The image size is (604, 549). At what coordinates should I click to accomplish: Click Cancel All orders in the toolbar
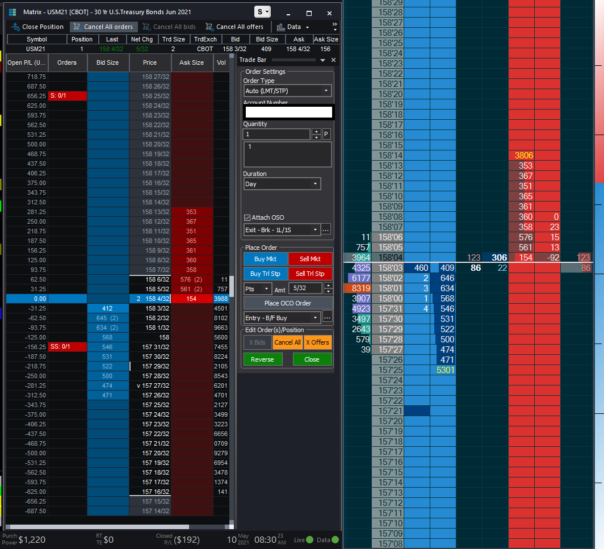pos(103,27)
